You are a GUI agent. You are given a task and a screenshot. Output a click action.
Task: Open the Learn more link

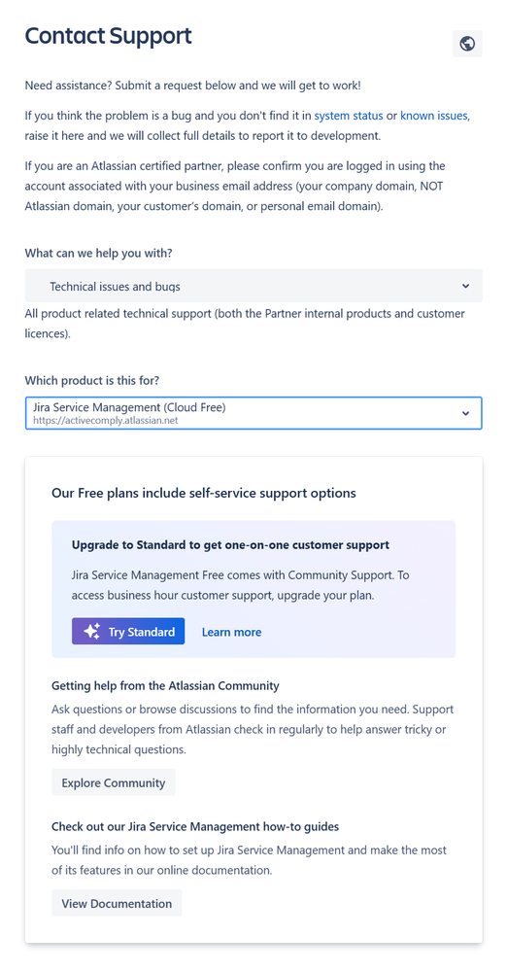(231, 632)
